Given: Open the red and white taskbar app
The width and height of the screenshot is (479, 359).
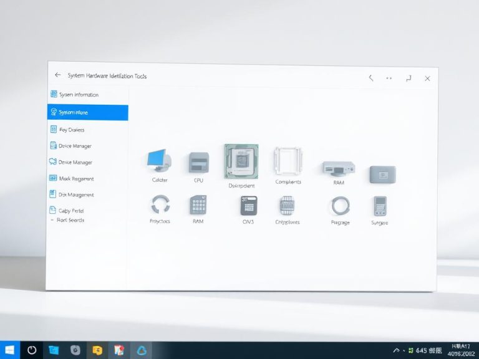Looking at the screenshot, I should [x=119, y=350].
